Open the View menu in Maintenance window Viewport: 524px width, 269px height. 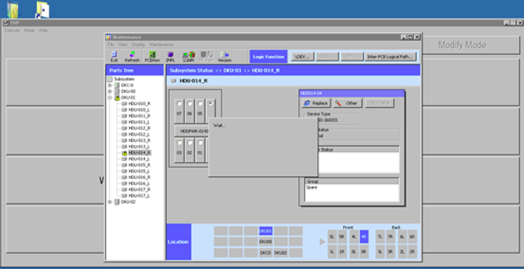click(x=122, y=44)
